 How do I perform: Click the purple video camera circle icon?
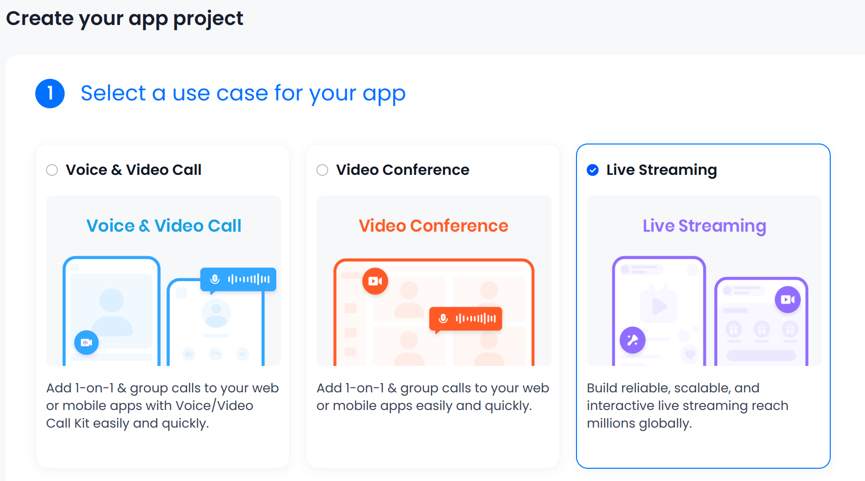788,299
